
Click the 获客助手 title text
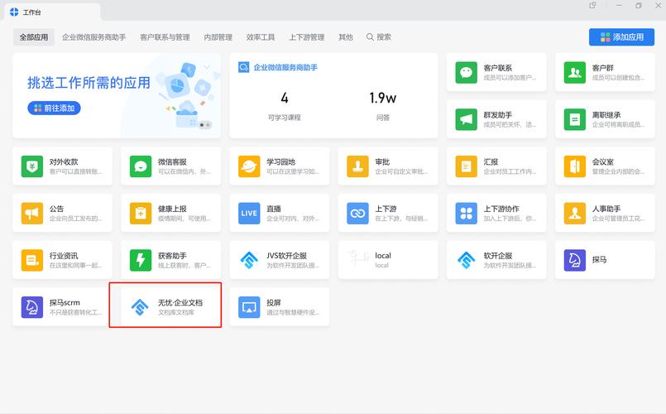[172, 256]
